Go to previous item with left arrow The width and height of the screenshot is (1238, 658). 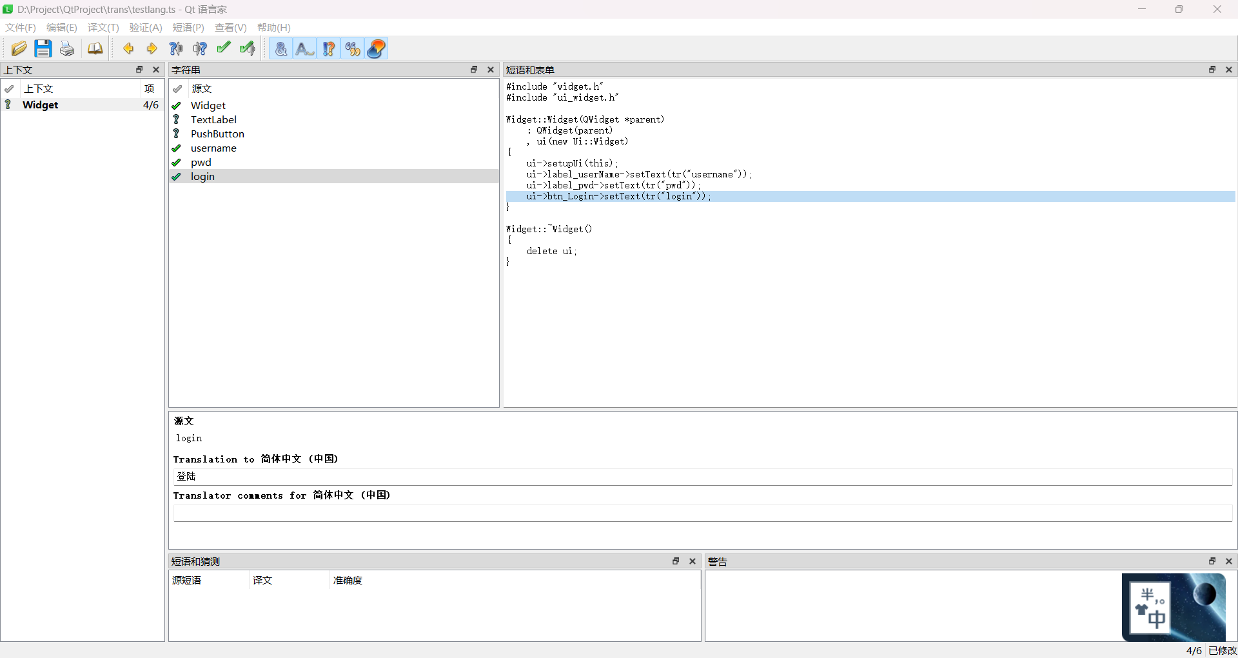point(128,48)
